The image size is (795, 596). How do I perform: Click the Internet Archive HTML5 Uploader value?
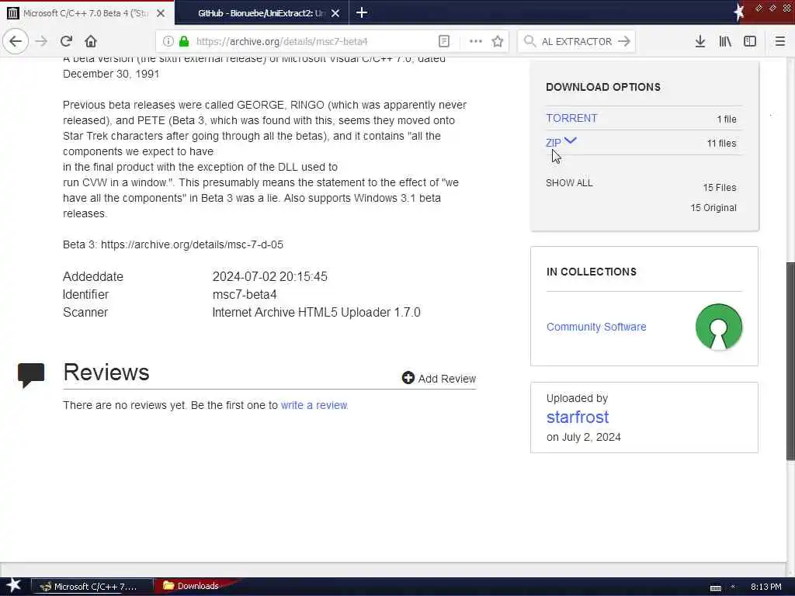click(x=316, y=312)
